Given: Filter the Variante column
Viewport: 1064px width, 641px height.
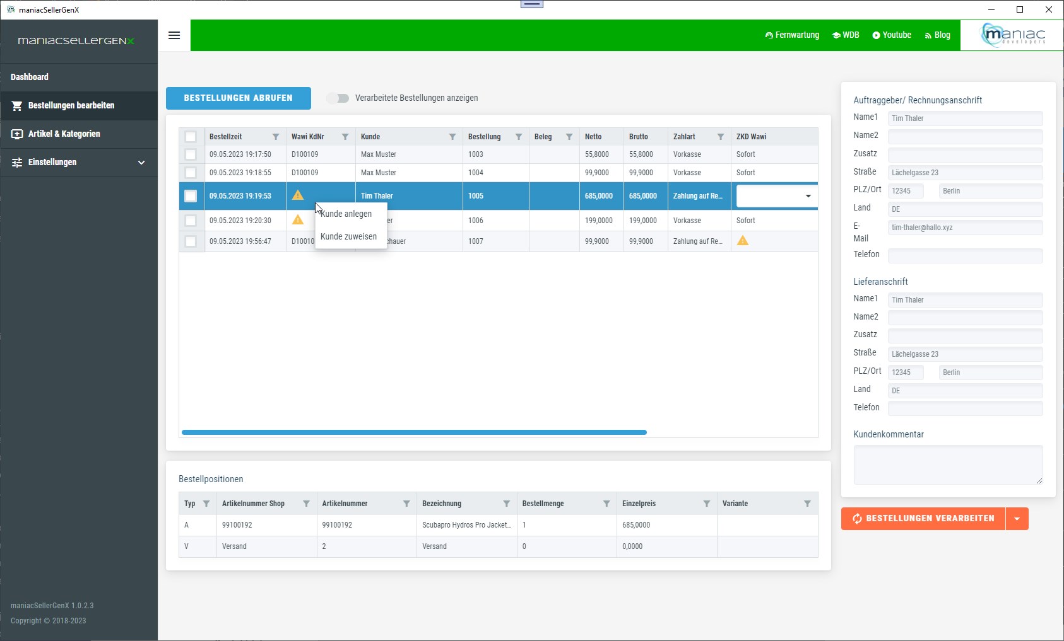Looking at the screenshot, I should click(x=807, y=504).
